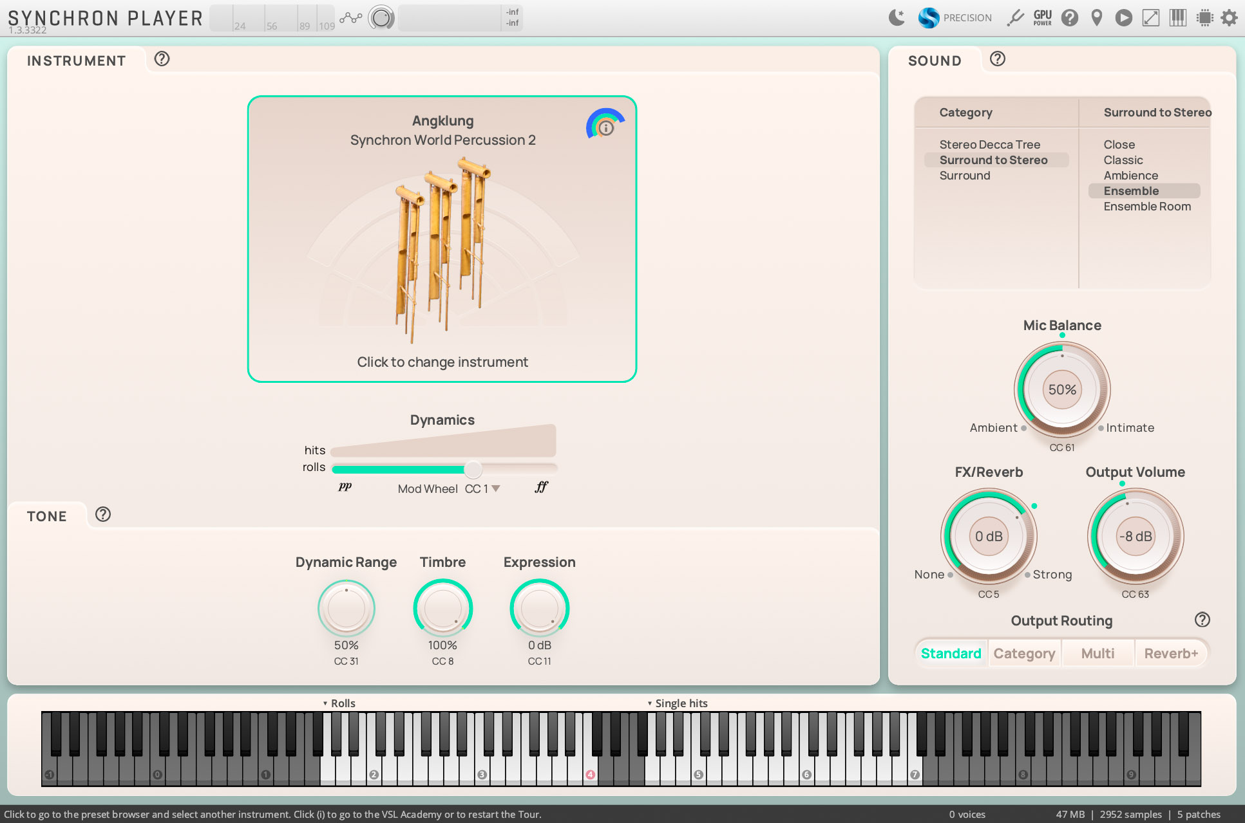Select the Surround category

click(x=964, y=175)
